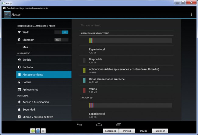Open Varios 1,19 MB entry
This screenshot has width=198, height=135.
coord(126,90)
